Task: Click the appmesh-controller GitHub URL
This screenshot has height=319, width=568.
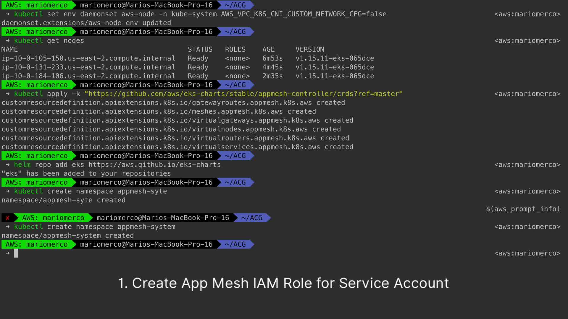Action: 243,94
